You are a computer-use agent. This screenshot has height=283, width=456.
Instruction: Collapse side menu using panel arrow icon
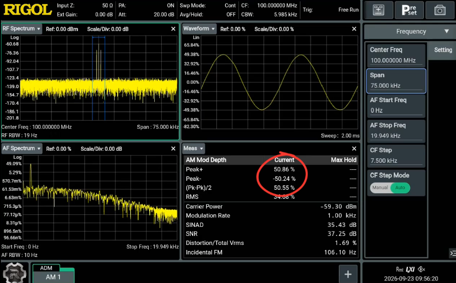point(452,253)
